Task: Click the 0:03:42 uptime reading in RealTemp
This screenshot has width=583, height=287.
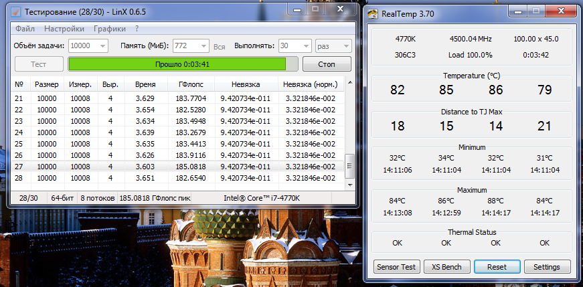Action: point(535,55)
